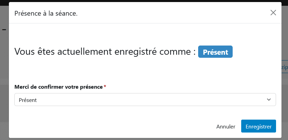Viewport: 288px width, 140px height.
Task: Click the Présent value in the select box
Action: tap(28, 100)
